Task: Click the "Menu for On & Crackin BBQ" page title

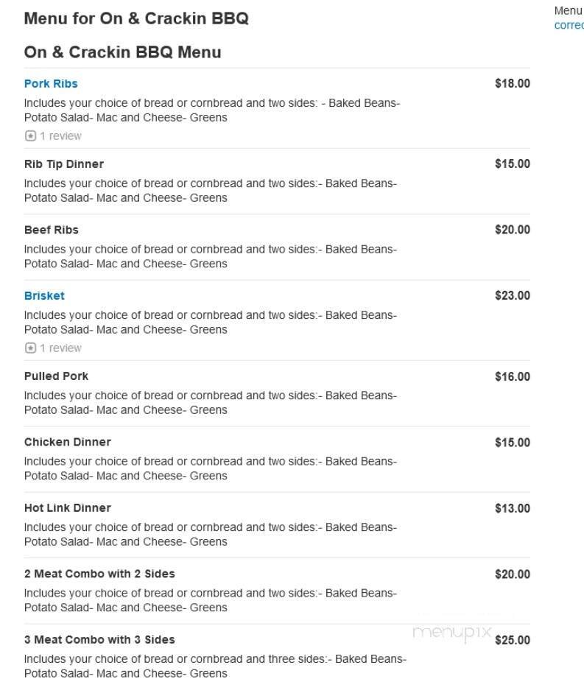Action: tap(136, 19)
